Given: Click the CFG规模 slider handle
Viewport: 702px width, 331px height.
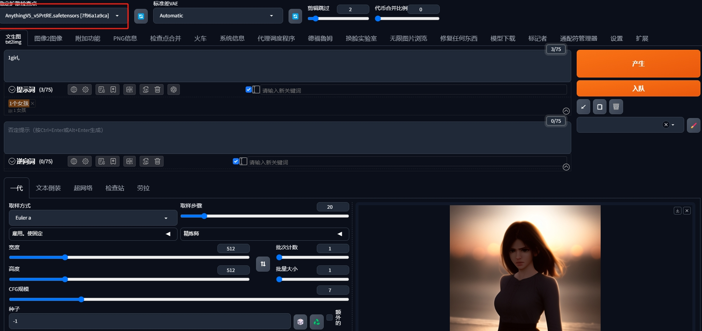Looking at the screenshot, I should click(81, 299).
